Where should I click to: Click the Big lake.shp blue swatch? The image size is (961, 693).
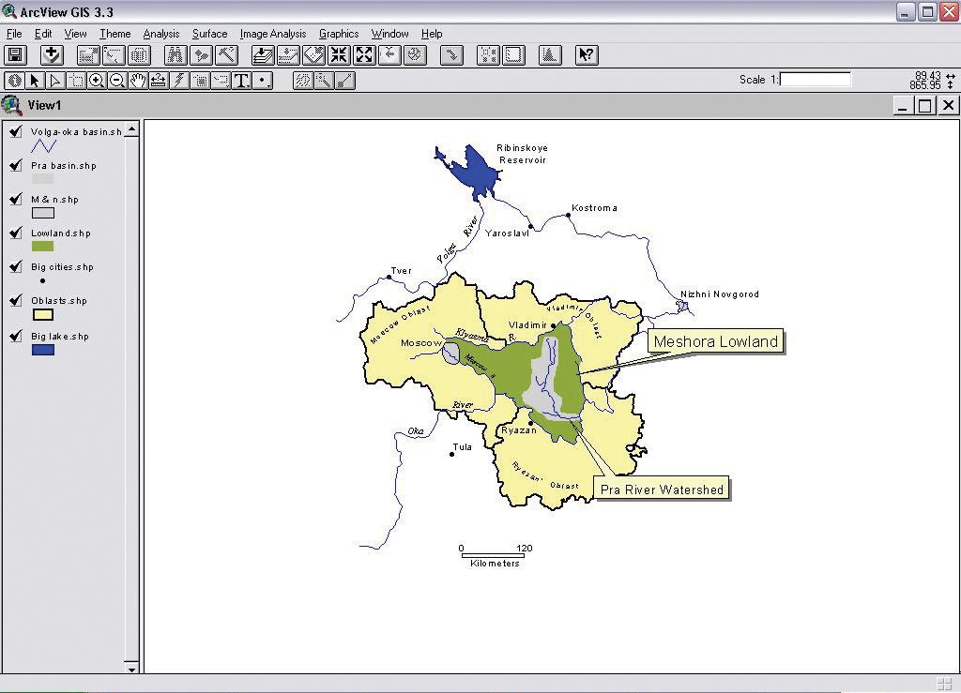[x=43, y=350]
